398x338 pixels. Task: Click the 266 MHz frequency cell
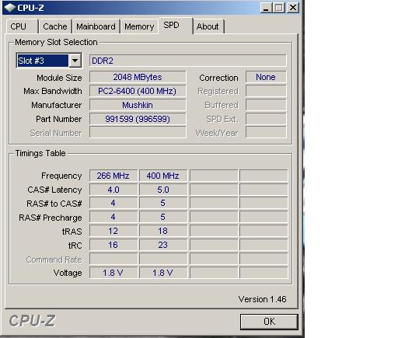point(113,176)
